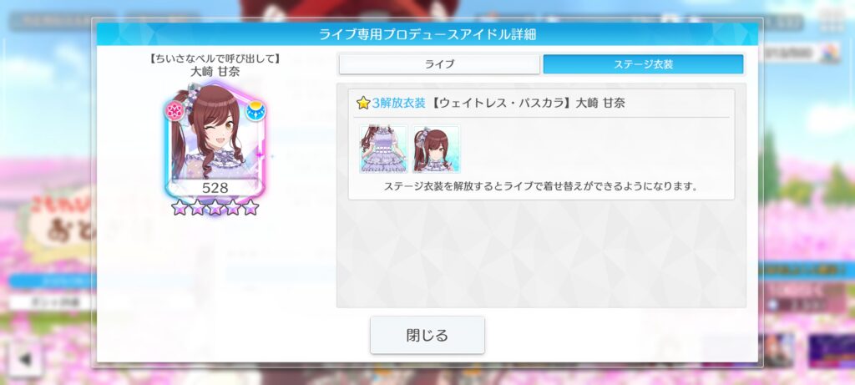Click the pink flower attribute icon on card
Viewport: 855px width, 385px height.
(x=175, y=111)
